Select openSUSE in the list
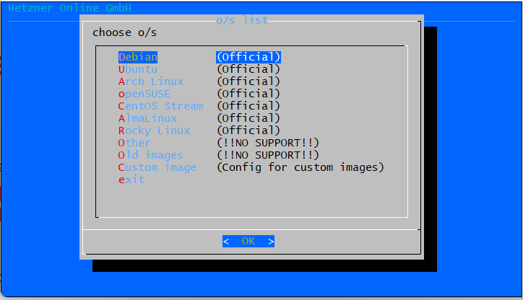Viewport: 523px width, 300px height. click(x=144, y=94)
